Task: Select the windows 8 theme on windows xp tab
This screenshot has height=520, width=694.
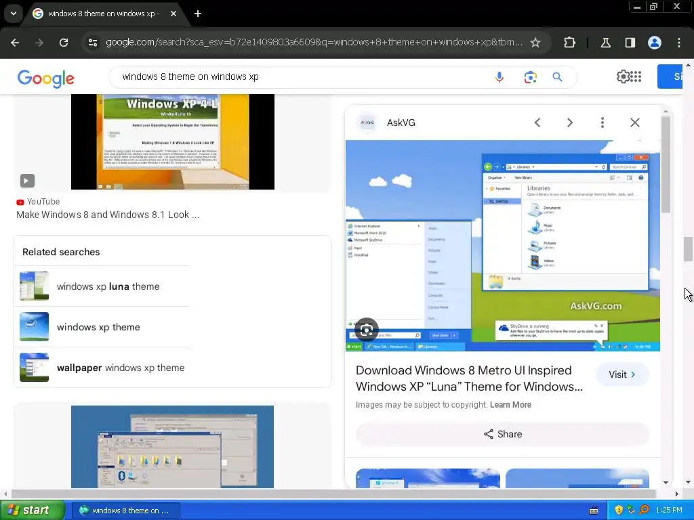Action: point(103,14)
